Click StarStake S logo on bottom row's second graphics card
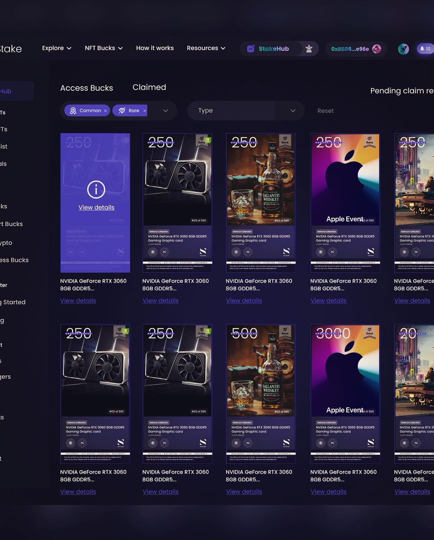Screen dimensions: 434x540 pos(203,443)
